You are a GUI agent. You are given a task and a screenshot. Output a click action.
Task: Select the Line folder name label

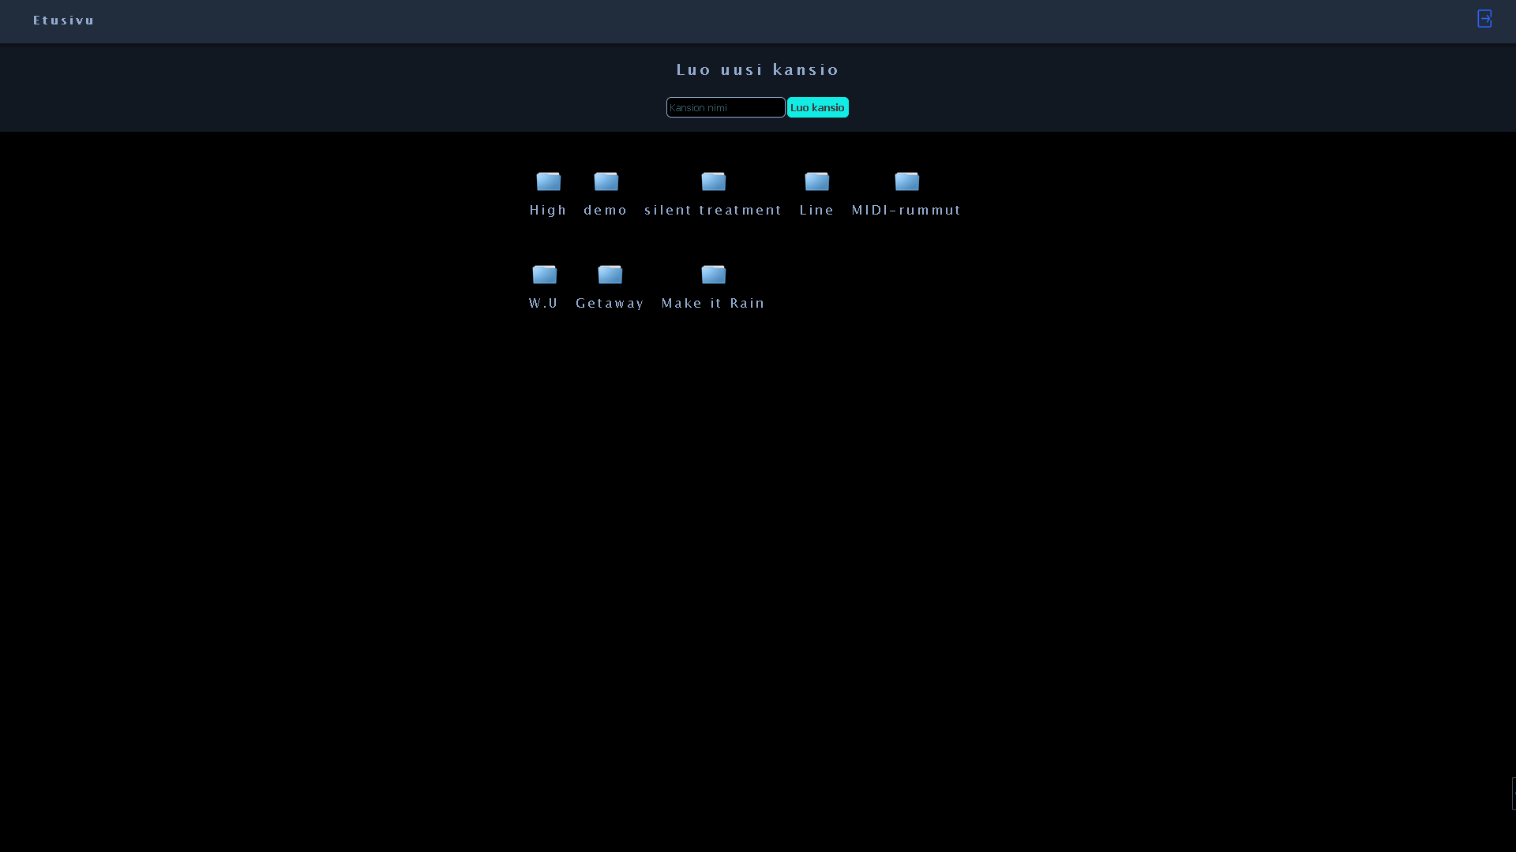pos(816,210)
